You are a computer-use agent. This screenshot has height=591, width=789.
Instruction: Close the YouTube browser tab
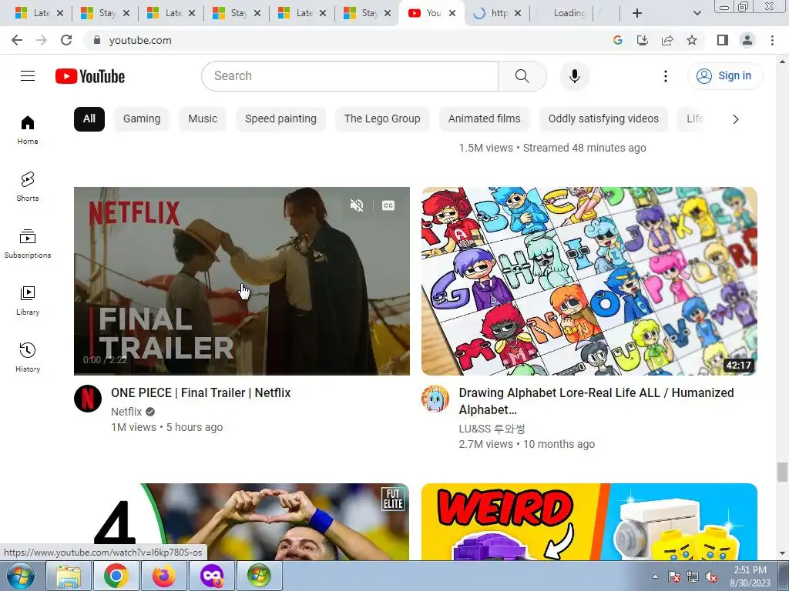(x=452, y=13)
